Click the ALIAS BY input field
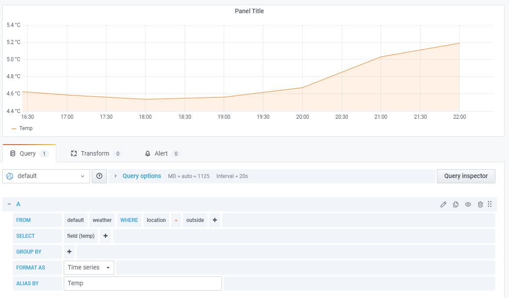Screen dimensions: 509x298 [x=142, y=283]
